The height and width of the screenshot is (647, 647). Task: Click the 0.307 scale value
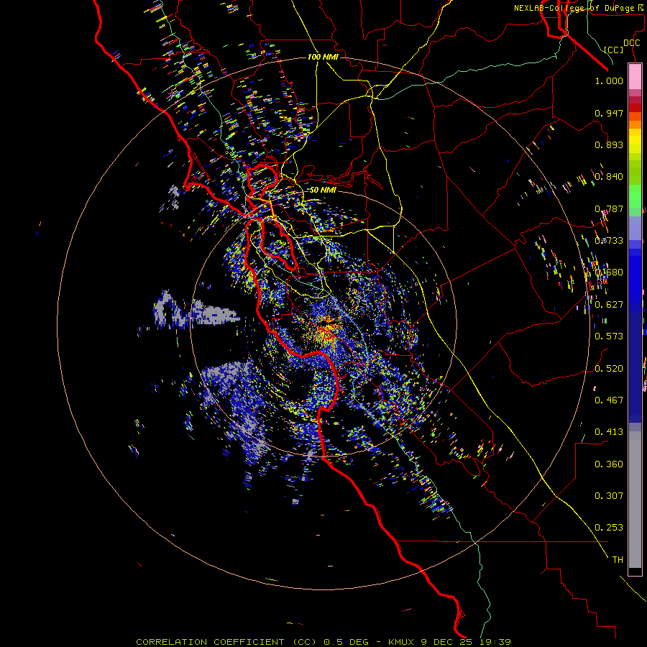click(609, 496)
